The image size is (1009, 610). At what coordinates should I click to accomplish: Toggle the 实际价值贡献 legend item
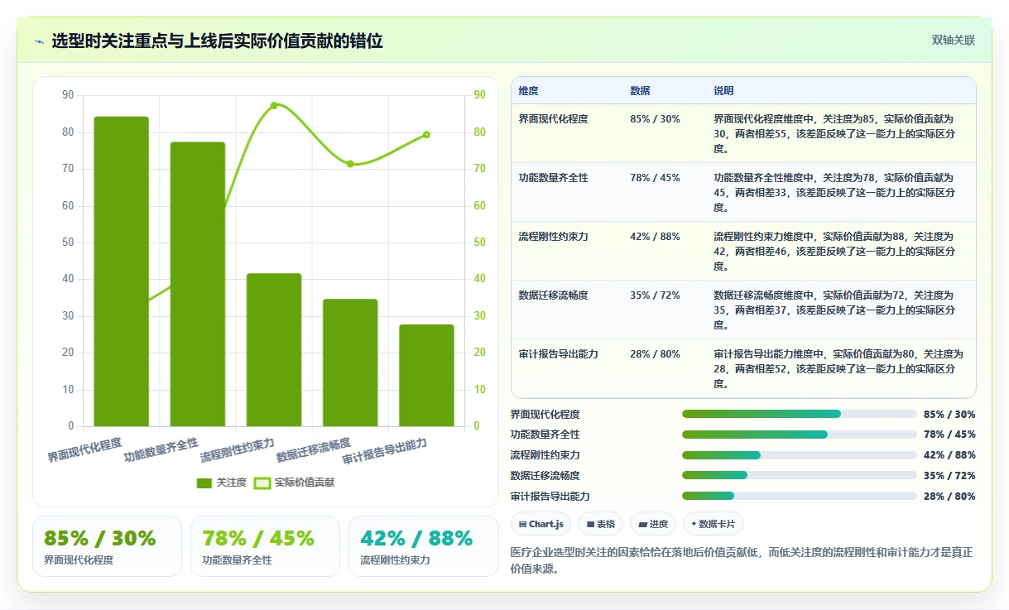point(294,483)
